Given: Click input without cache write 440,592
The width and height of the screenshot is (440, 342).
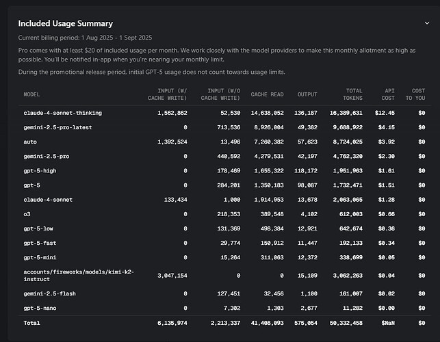Looking at the screenshot, I should (229, 156).
